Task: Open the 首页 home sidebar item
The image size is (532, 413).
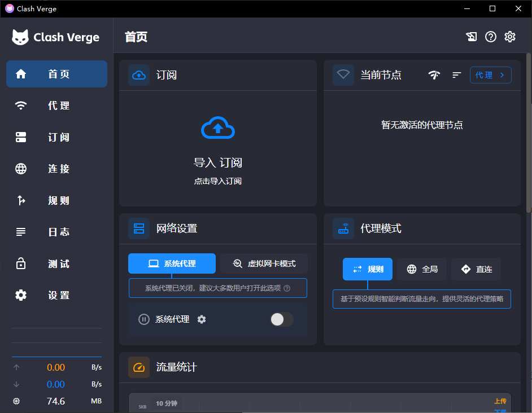Action: click(56, 74)
